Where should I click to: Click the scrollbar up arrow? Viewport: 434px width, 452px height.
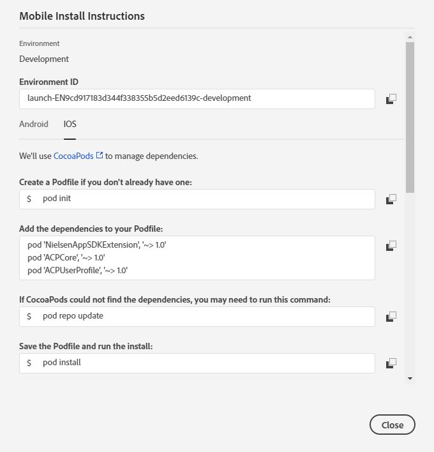coord(410,37)
